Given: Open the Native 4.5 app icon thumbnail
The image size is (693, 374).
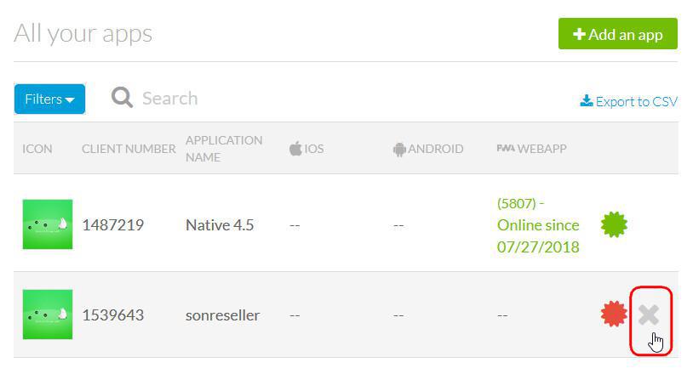Looking at the screenshot, I should [48, 224].
